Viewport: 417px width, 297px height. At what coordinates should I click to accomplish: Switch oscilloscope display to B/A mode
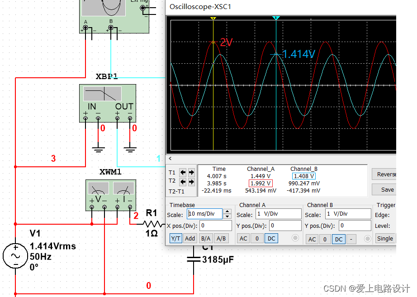click(206, 238)
